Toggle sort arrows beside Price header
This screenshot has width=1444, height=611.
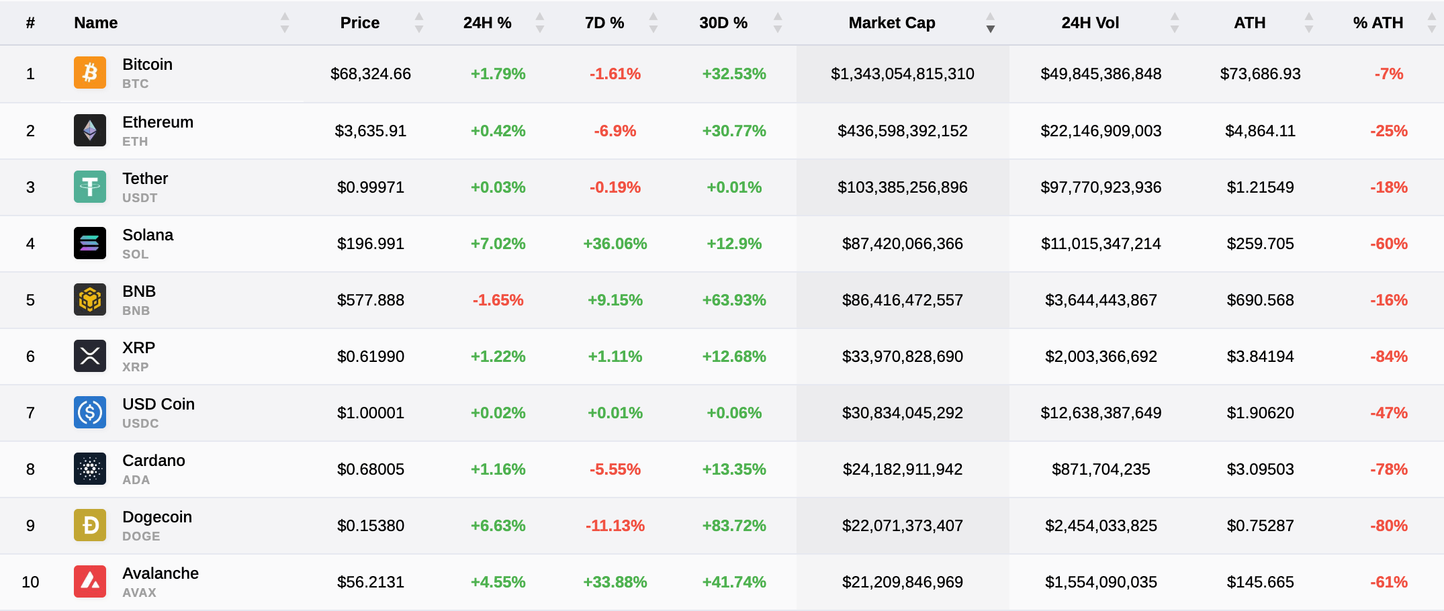click(x=419, y=23)
